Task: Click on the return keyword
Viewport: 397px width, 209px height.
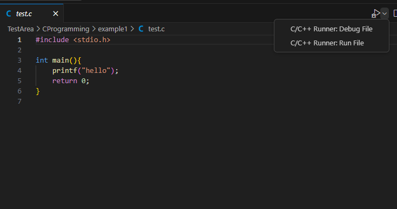Action: 65,81
